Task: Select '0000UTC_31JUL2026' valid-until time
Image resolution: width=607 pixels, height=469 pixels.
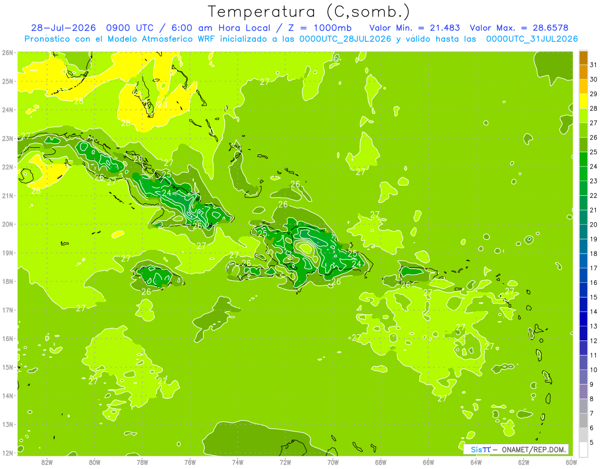Action: tap(532, 39)
